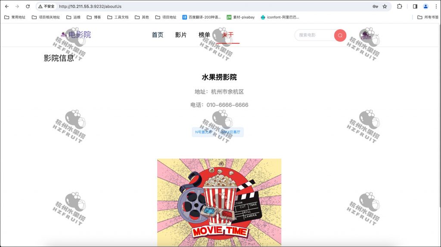This screenshot has width=441, height=247.
Task: Select the 关于 nav tab
Action: tap(228, 34)
